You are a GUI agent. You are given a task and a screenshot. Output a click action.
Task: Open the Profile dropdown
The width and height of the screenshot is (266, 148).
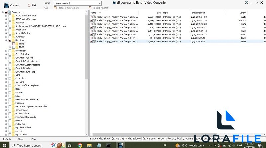click(x=77, y=3)
